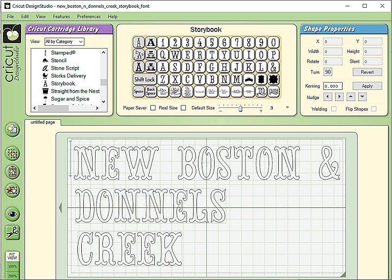
Task: Click the Default Size slider handle
Action: point(240,108)
